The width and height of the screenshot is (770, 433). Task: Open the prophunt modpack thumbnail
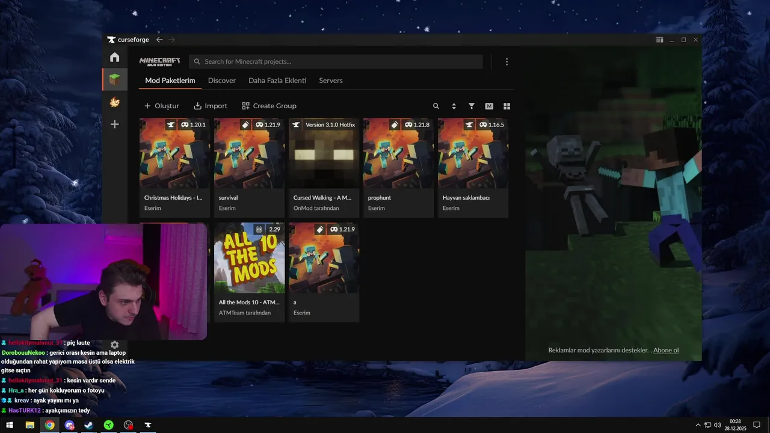pyautogui.click(x=398, y=153)
